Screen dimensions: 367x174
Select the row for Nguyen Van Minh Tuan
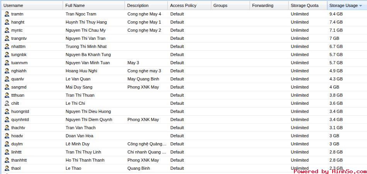click(x=88, y=63)
